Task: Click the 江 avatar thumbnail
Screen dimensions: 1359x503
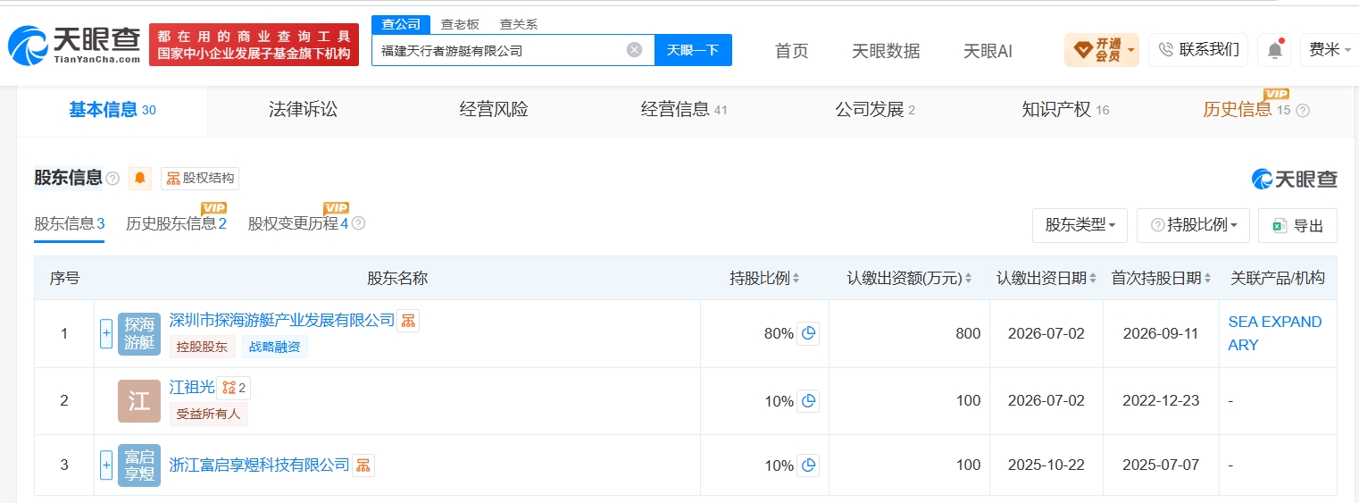Action: [139, 401]
